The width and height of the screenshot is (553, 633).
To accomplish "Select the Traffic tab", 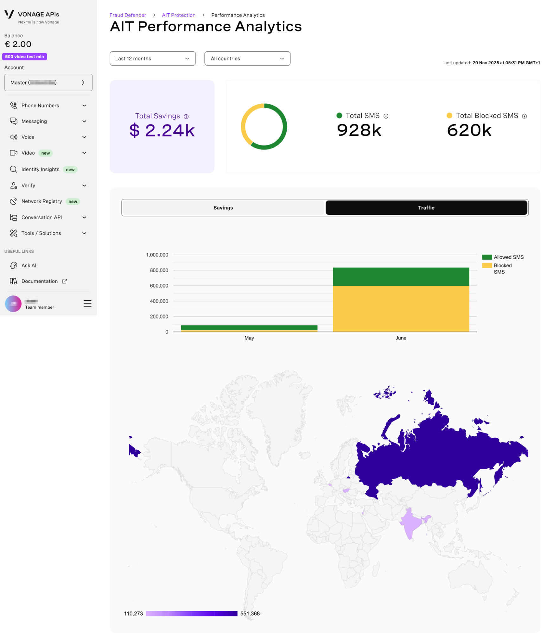I will 426,207.
